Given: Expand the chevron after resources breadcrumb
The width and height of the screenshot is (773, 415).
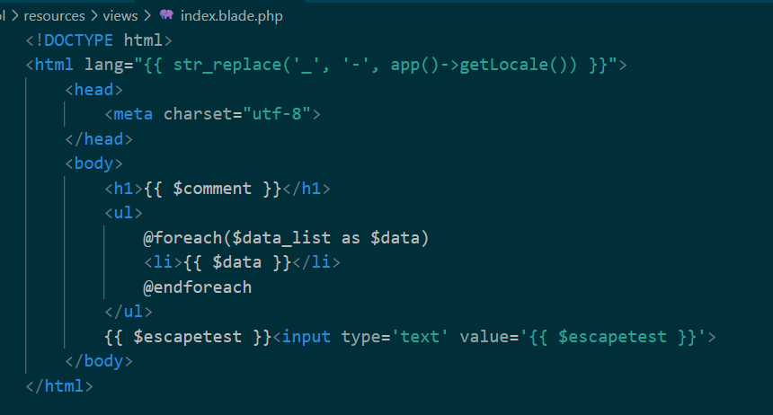Looking at the screenshot, I should [93, 16].
